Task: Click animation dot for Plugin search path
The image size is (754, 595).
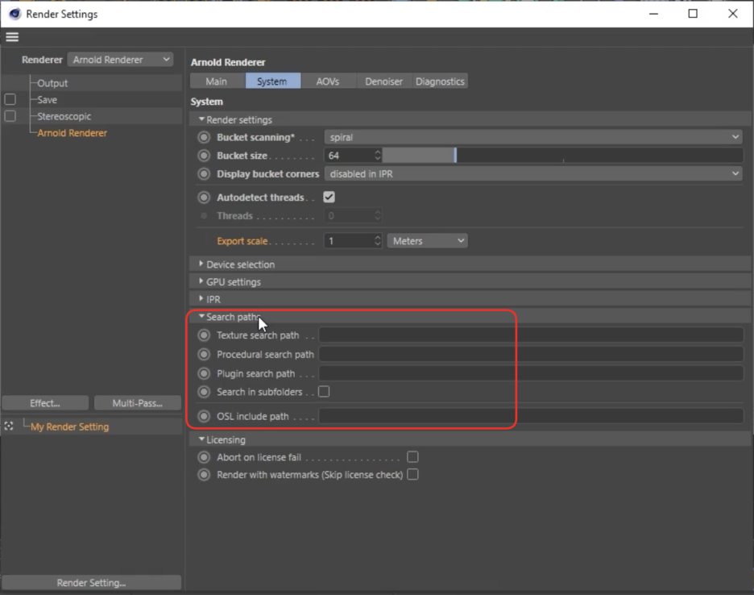Action: click(204, 373)
